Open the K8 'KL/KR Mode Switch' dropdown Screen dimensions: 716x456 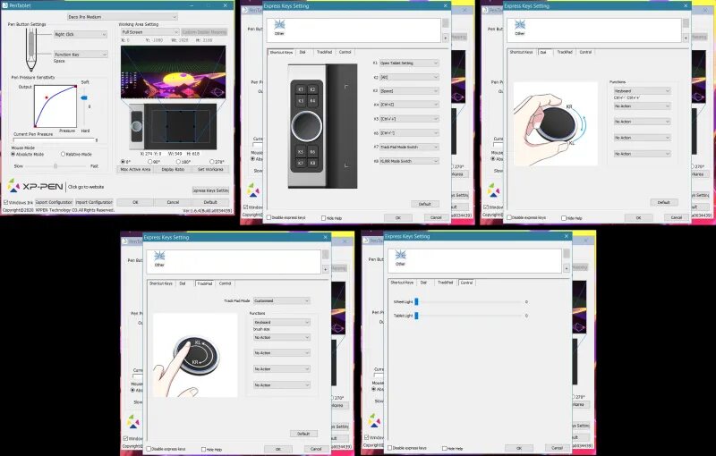[409, 161]
